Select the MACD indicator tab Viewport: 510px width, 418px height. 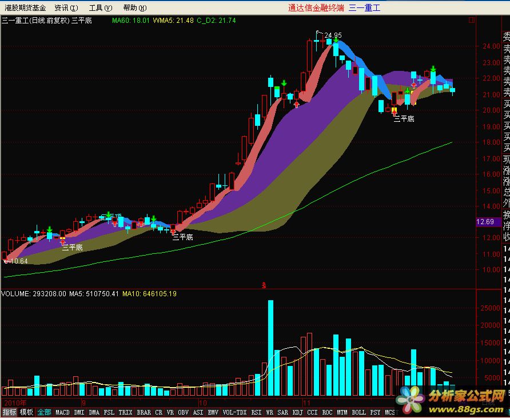pos(62,412)
